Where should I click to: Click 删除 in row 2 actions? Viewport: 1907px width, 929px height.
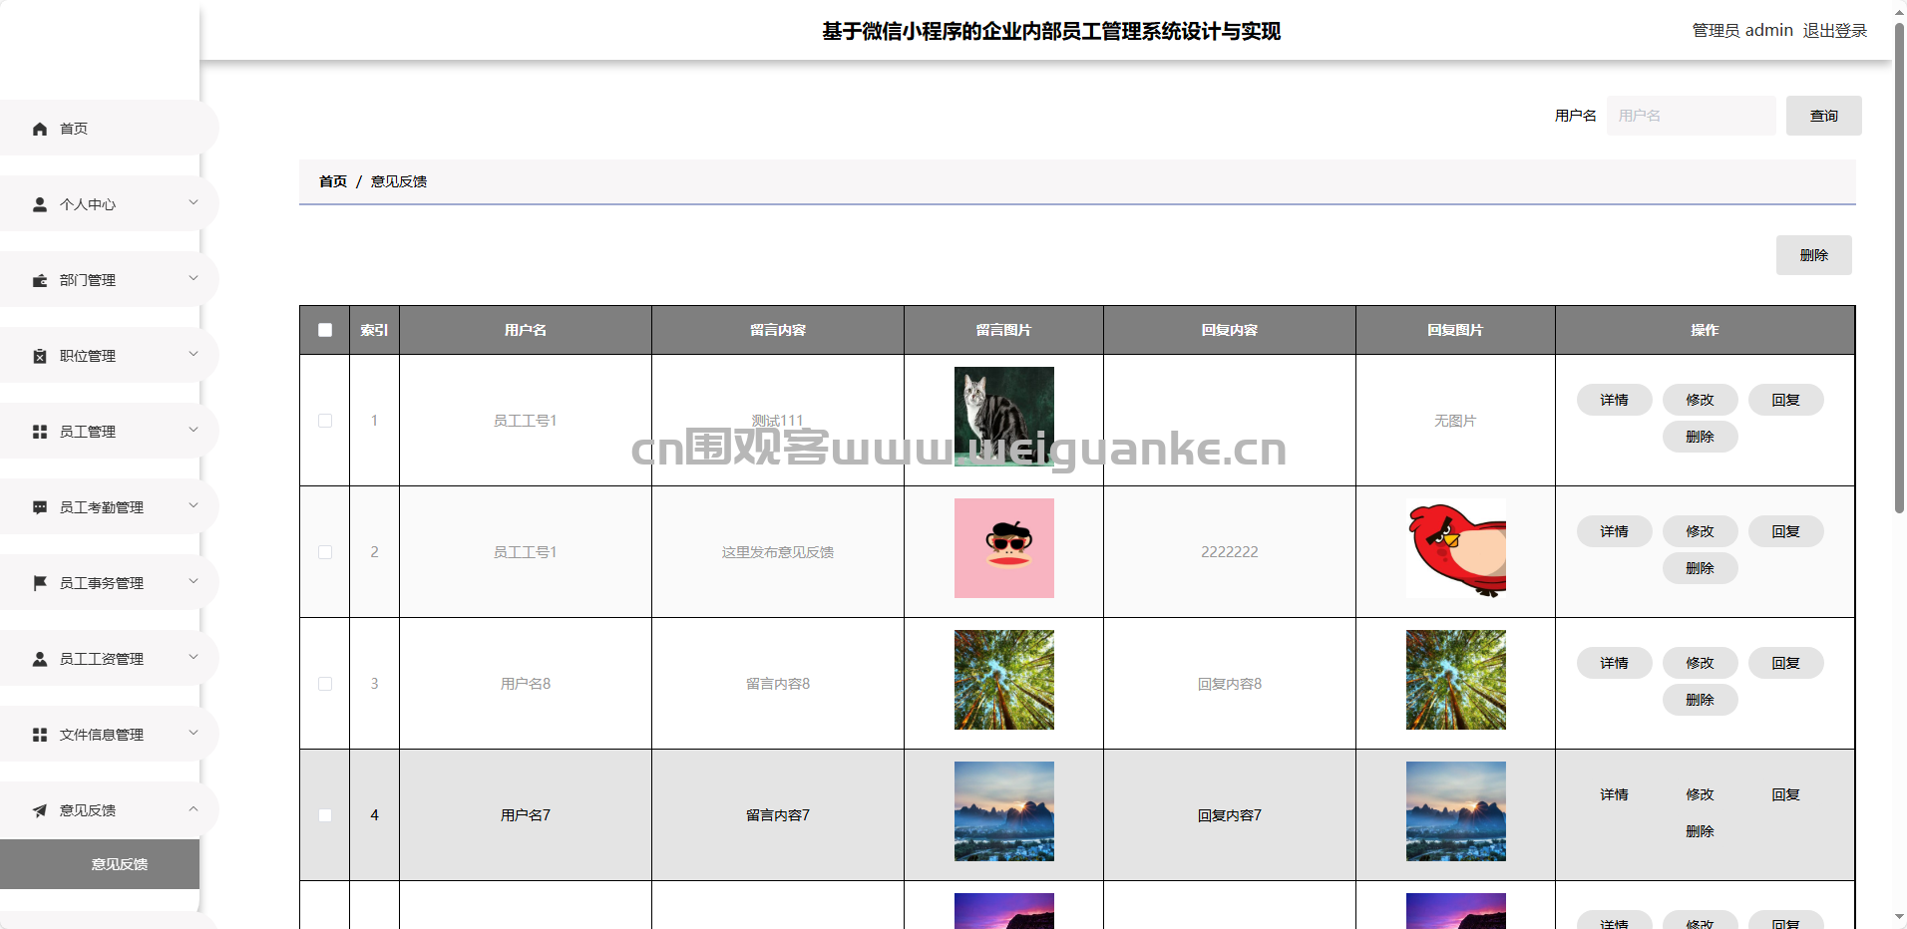[1700, 568]
